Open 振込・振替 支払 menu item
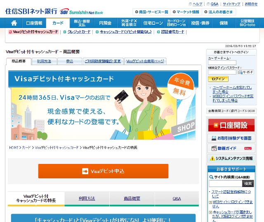This screenshot has width=264, height=222. (x=82, y=23)
